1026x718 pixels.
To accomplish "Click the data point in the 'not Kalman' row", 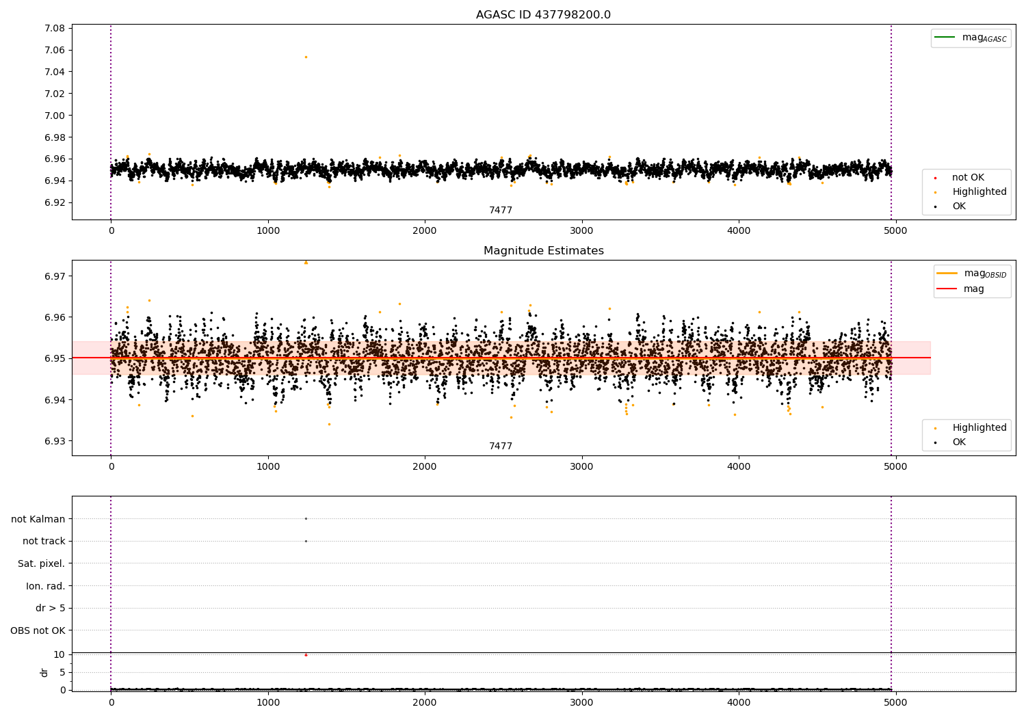I will (x=306, y=518).
